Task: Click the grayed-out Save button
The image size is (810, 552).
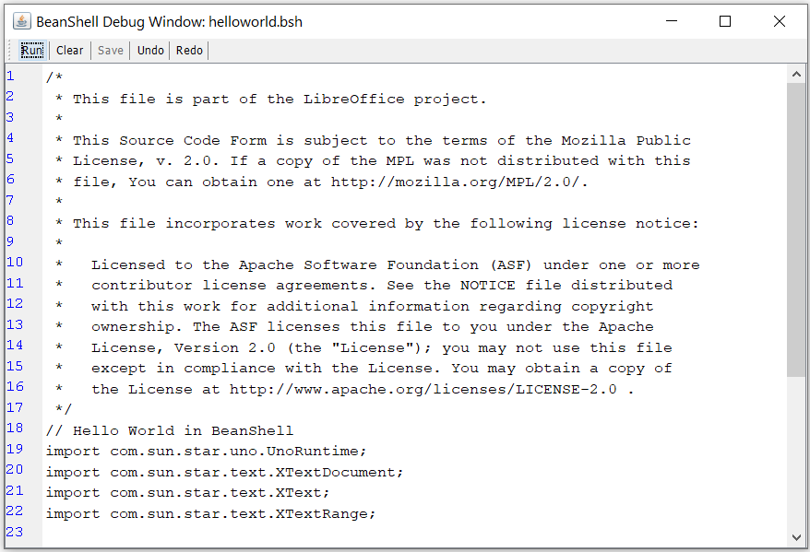Action: [x=110, y=50]
